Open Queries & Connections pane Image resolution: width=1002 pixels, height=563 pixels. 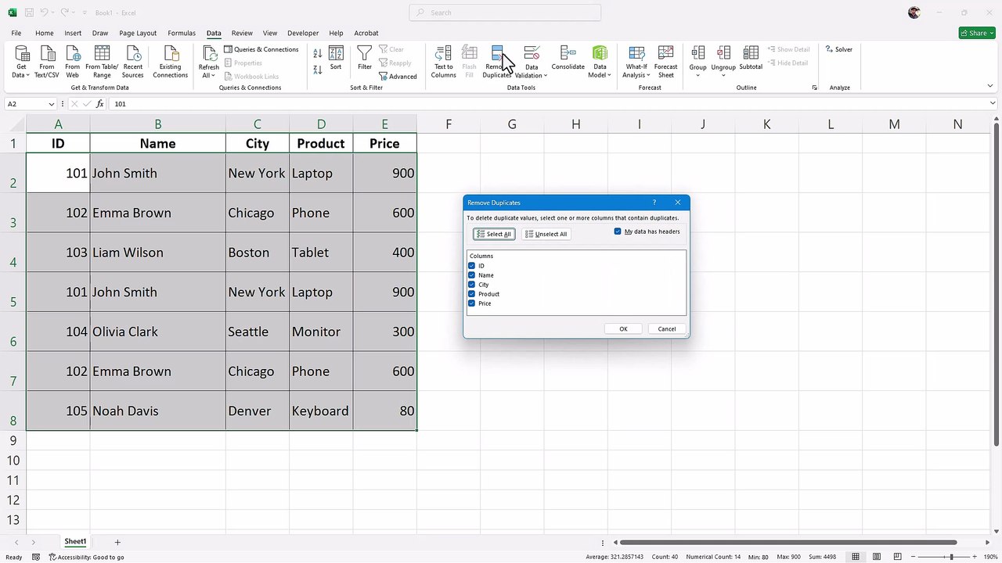(x=261, y=49)
